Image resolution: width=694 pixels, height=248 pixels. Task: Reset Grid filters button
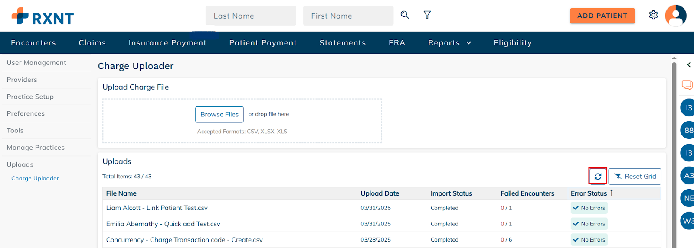click(635, 176)
